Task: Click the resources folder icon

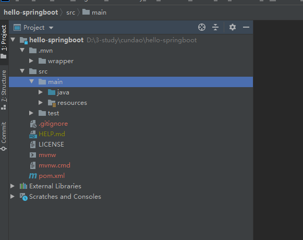Action: coord(52,103)
